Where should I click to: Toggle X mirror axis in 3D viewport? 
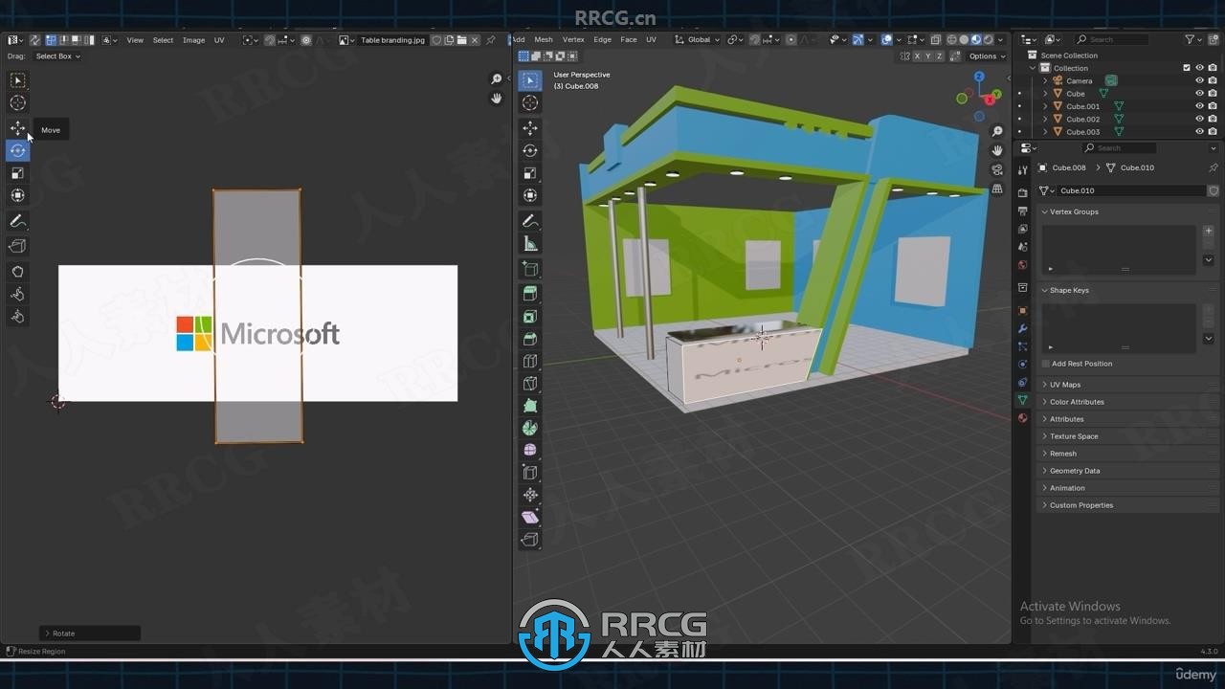coord(917,56)
